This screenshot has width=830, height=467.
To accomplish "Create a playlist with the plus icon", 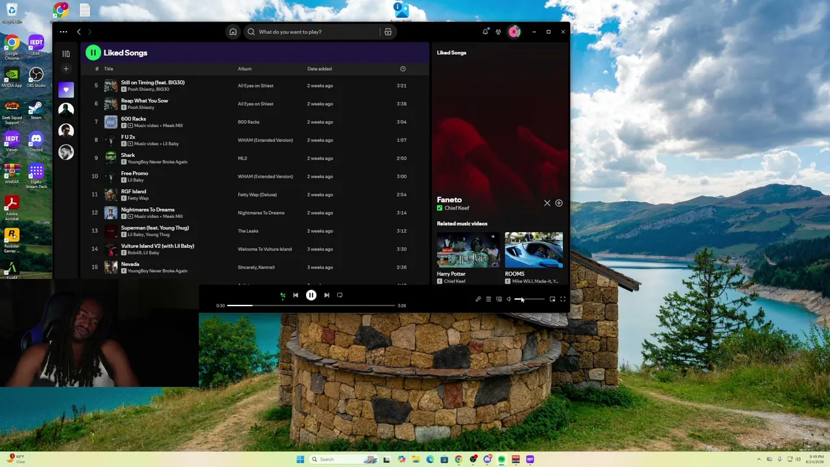I will click(x=66, y=69).
